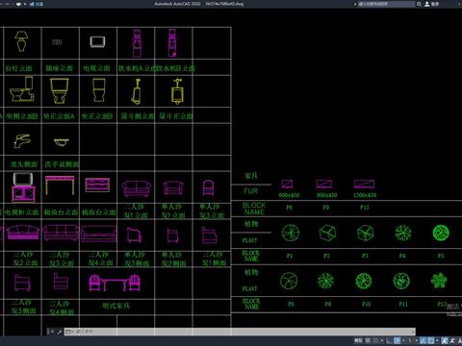
Task: Click the highlighted annotation scale icon in status bar
Action: (x=445, y=340)
